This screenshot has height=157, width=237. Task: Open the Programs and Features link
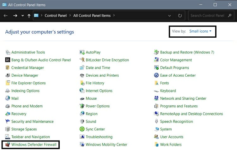pos(179,106)
